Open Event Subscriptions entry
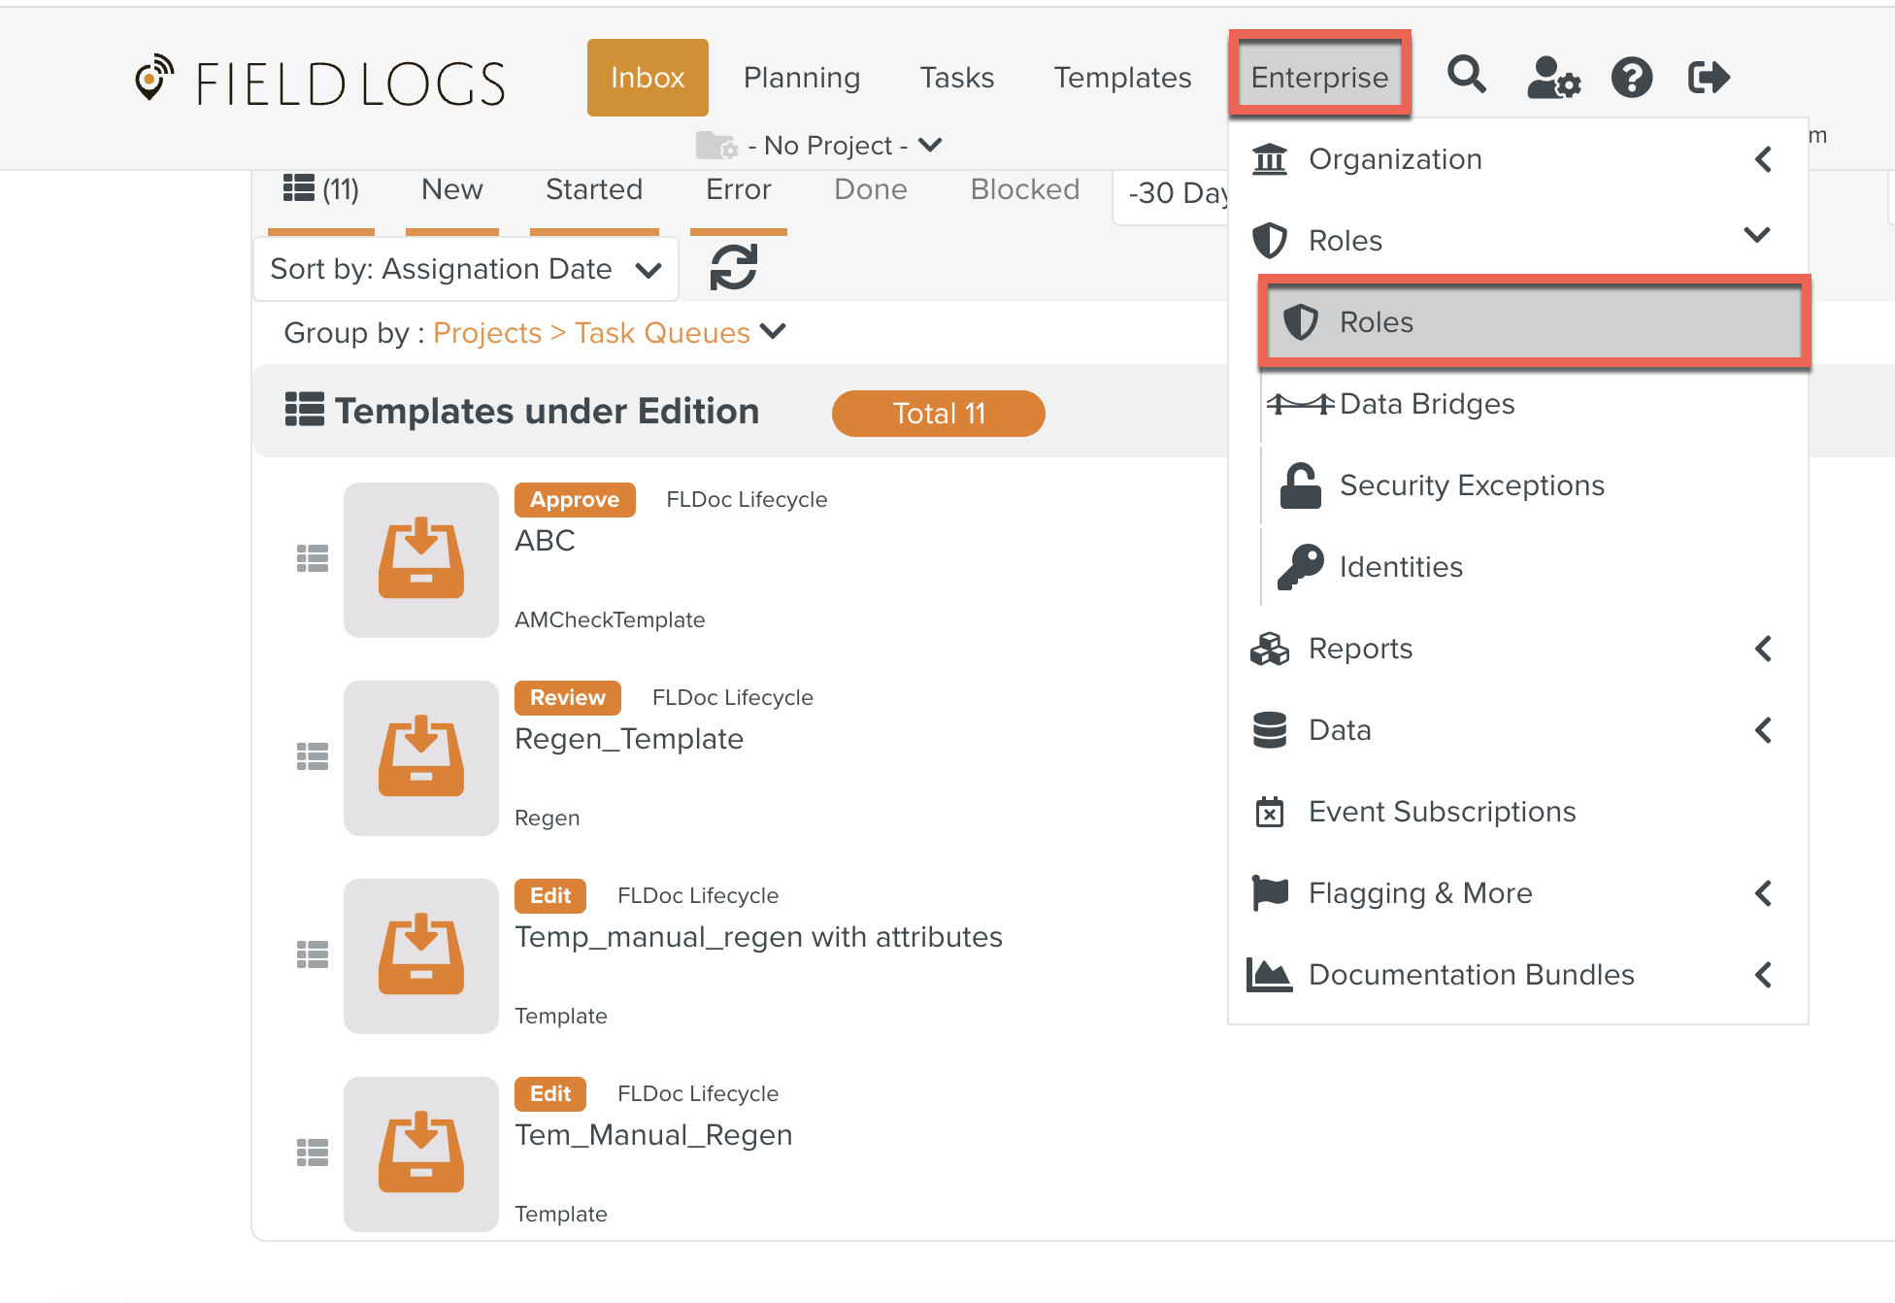1895x1303 pixels. [x=1518, y=812]
